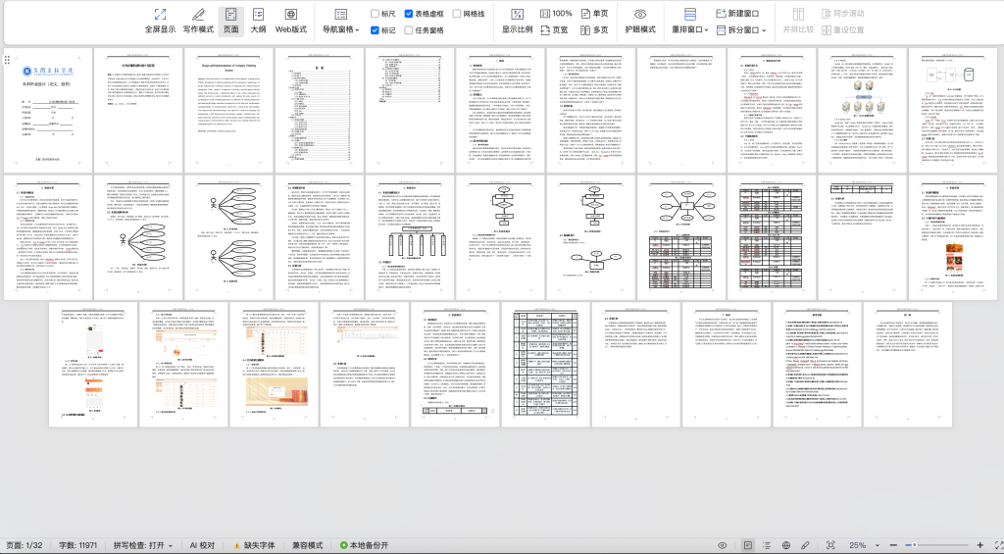Open the Web版式 layout view
This screenshot has width=1004, height=554.
point(290,22)
